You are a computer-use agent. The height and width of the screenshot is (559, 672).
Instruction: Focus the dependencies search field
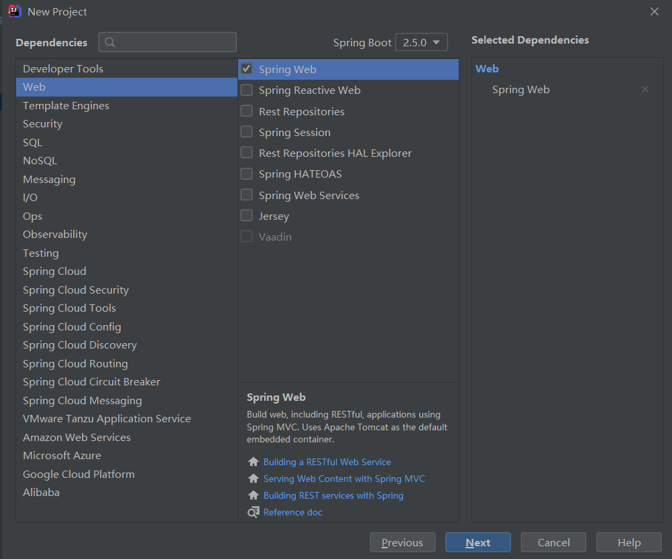176,42
